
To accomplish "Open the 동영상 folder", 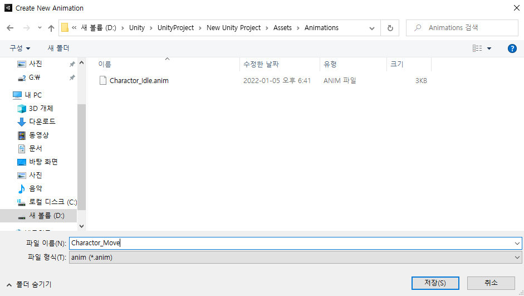I will [39, 135].
